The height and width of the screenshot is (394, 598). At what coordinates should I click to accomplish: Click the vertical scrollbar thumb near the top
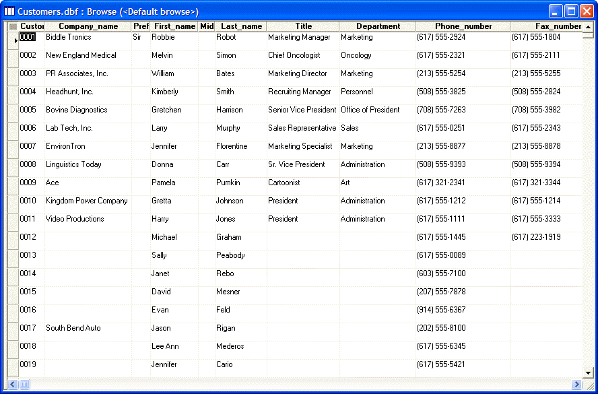pyautogui.click(x=588, y=35)
